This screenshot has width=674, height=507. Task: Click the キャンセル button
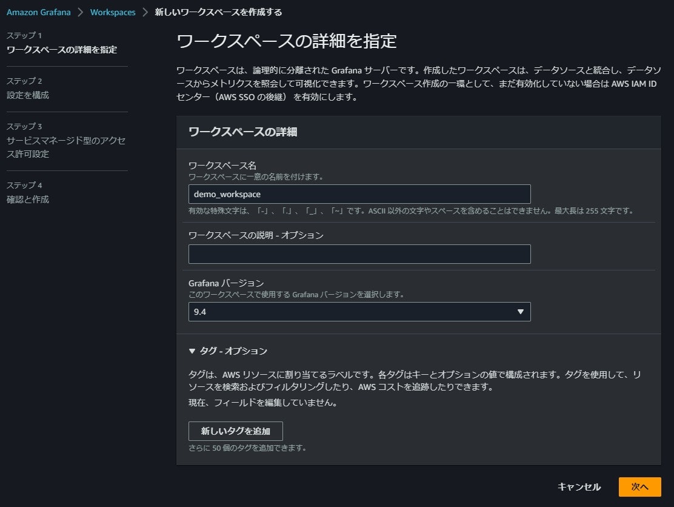pos(578,487)
